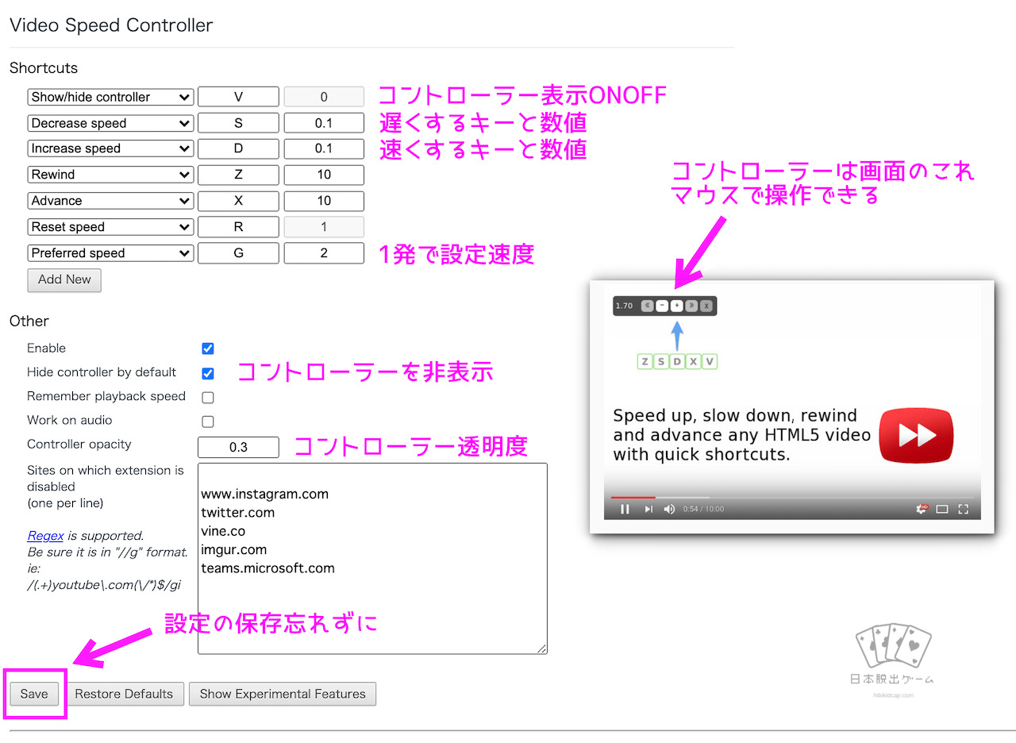Click www.instagram.com in disabled sites list
Screen dimensions: 1016x743
click(264, 494)
